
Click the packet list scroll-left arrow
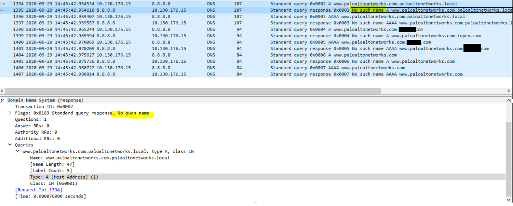point(2,91)
